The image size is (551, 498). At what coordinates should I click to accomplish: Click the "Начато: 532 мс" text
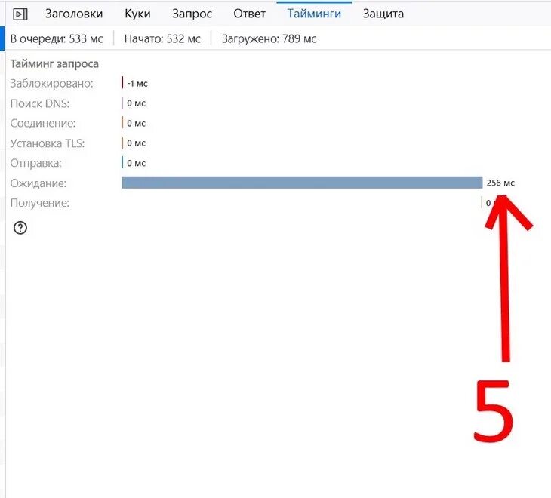(162, 38)
